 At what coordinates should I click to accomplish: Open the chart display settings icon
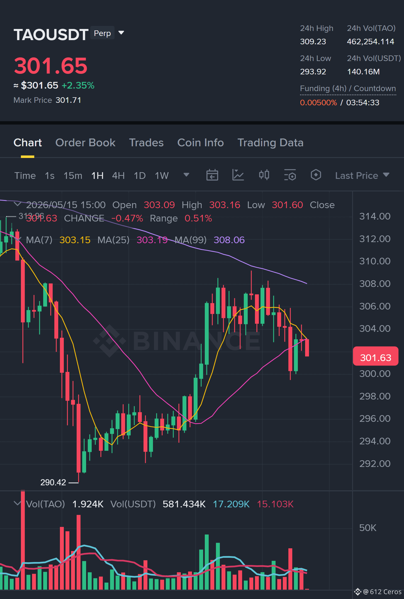[290, 175]
